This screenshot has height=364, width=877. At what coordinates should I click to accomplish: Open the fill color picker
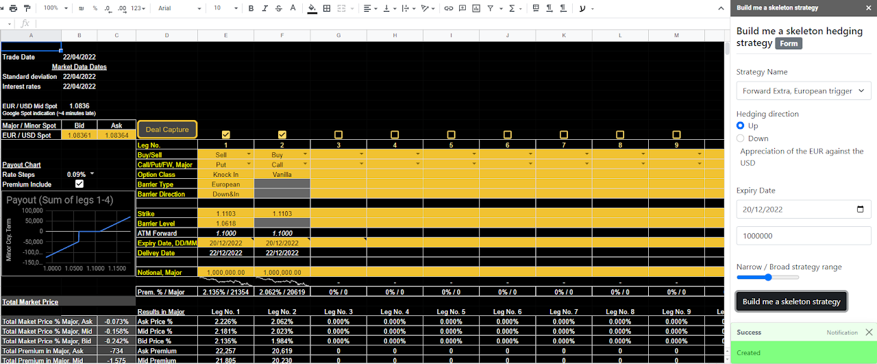point(312,8)
